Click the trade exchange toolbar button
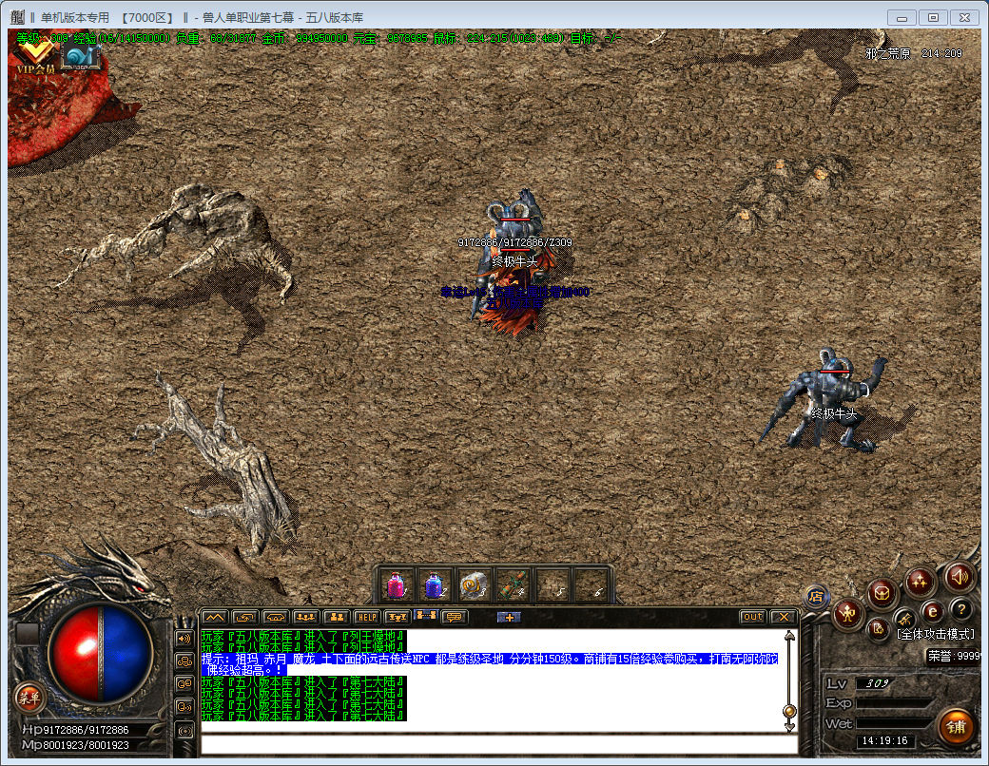The image size is (989, 766). [398, 617]
